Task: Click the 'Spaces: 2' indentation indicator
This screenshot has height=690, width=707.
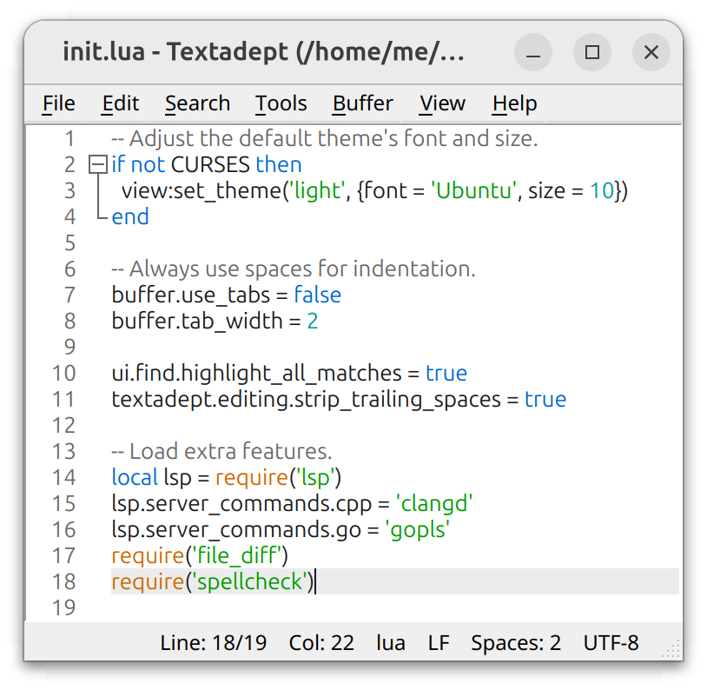Action: point(516,642)
